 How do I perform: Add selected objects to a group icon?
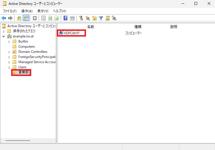click(x=114, y=18)
